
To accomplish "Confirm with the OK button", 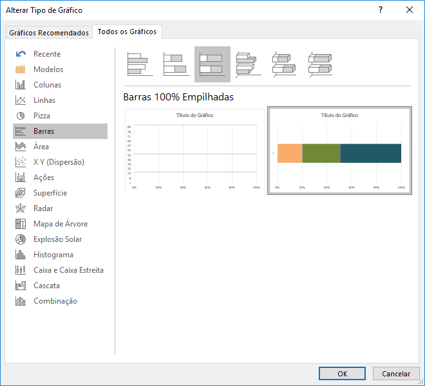I will point(342,374).
